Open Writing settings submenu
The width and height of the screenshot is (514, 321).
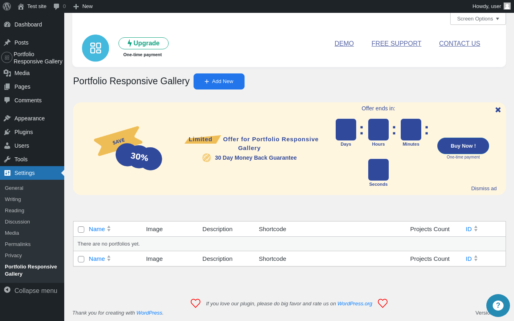[x=13, y=199]
